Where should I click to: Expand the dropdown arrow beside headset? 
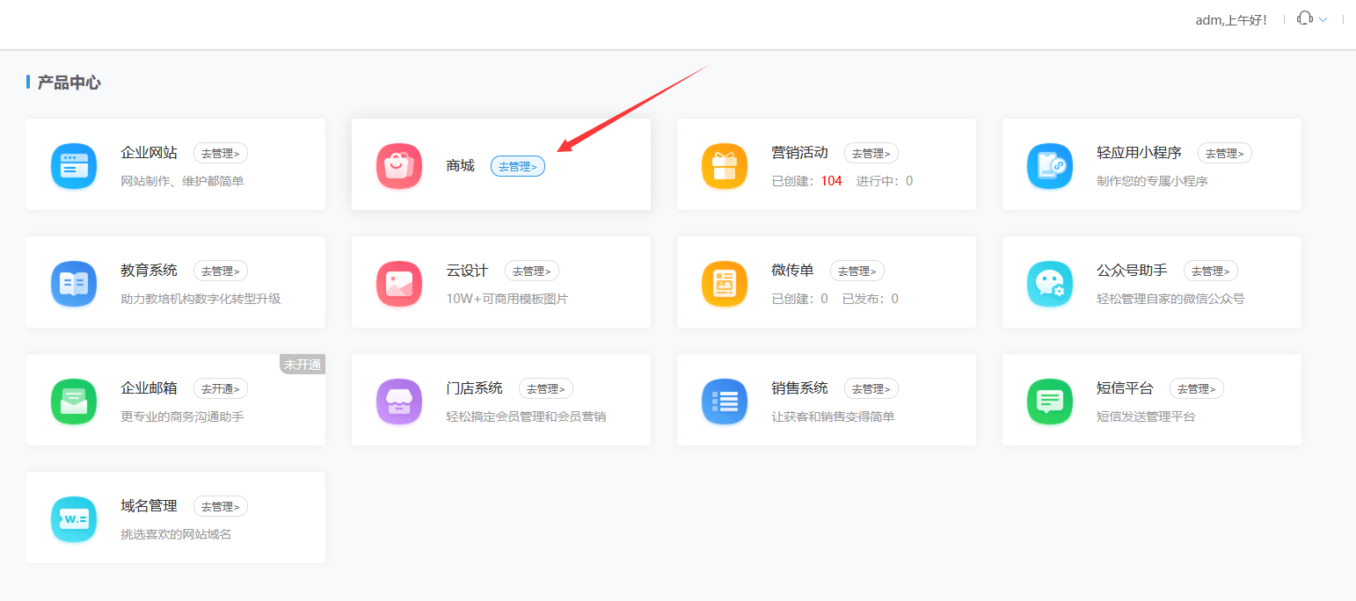tap(1323, 19)
